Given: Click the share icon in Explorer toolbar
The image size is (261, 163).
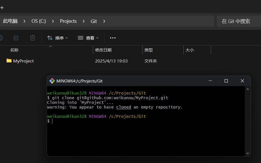Looking at the screenshot, I should [16, 38].
